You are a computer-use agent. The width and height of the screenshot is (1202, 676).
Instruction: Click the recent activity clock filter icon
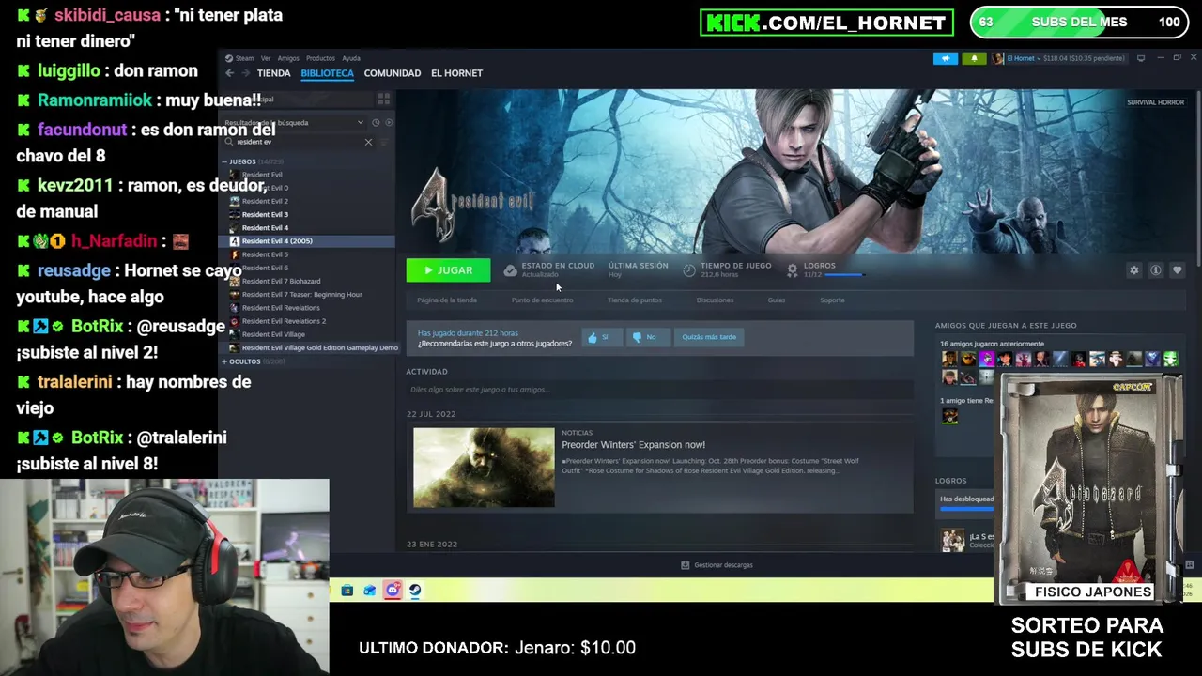(376, 123)
